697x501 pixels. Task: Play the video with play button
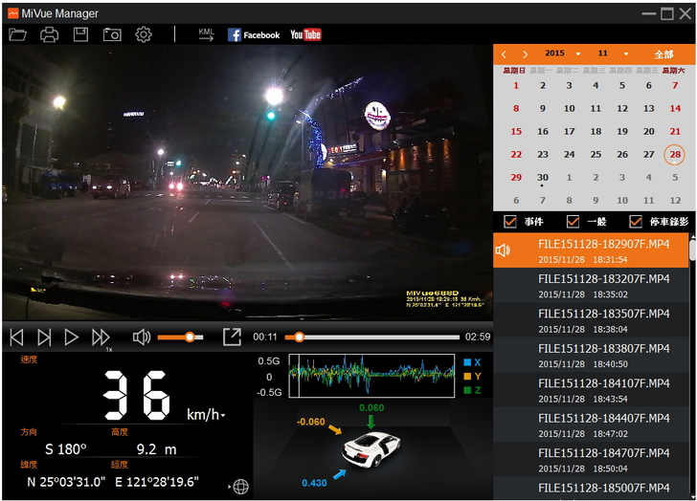(x=72, y=337)
